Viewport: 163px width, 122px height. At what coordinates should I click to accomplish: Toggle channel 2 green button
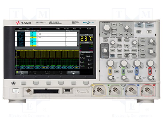click(x=123, y=71)
